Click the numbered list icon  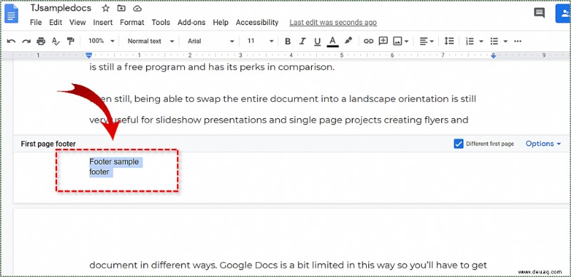[x=470, y=41]
